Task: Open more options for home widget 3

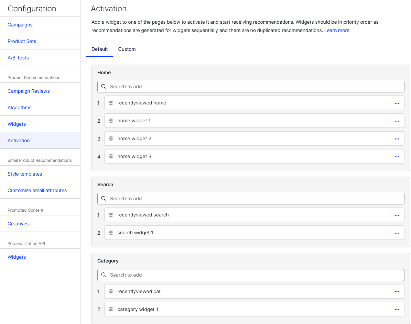Action: coord(397,157)
